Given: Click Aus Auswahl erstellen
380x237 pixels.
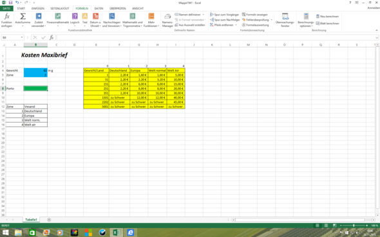Looking at the screenshot, I should (190, 25).
